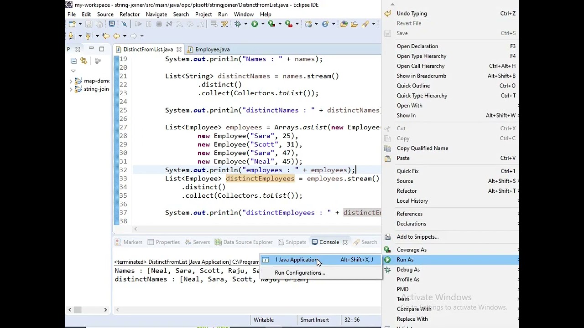
Task: Open the Window menu
Action: click(244, 14)
